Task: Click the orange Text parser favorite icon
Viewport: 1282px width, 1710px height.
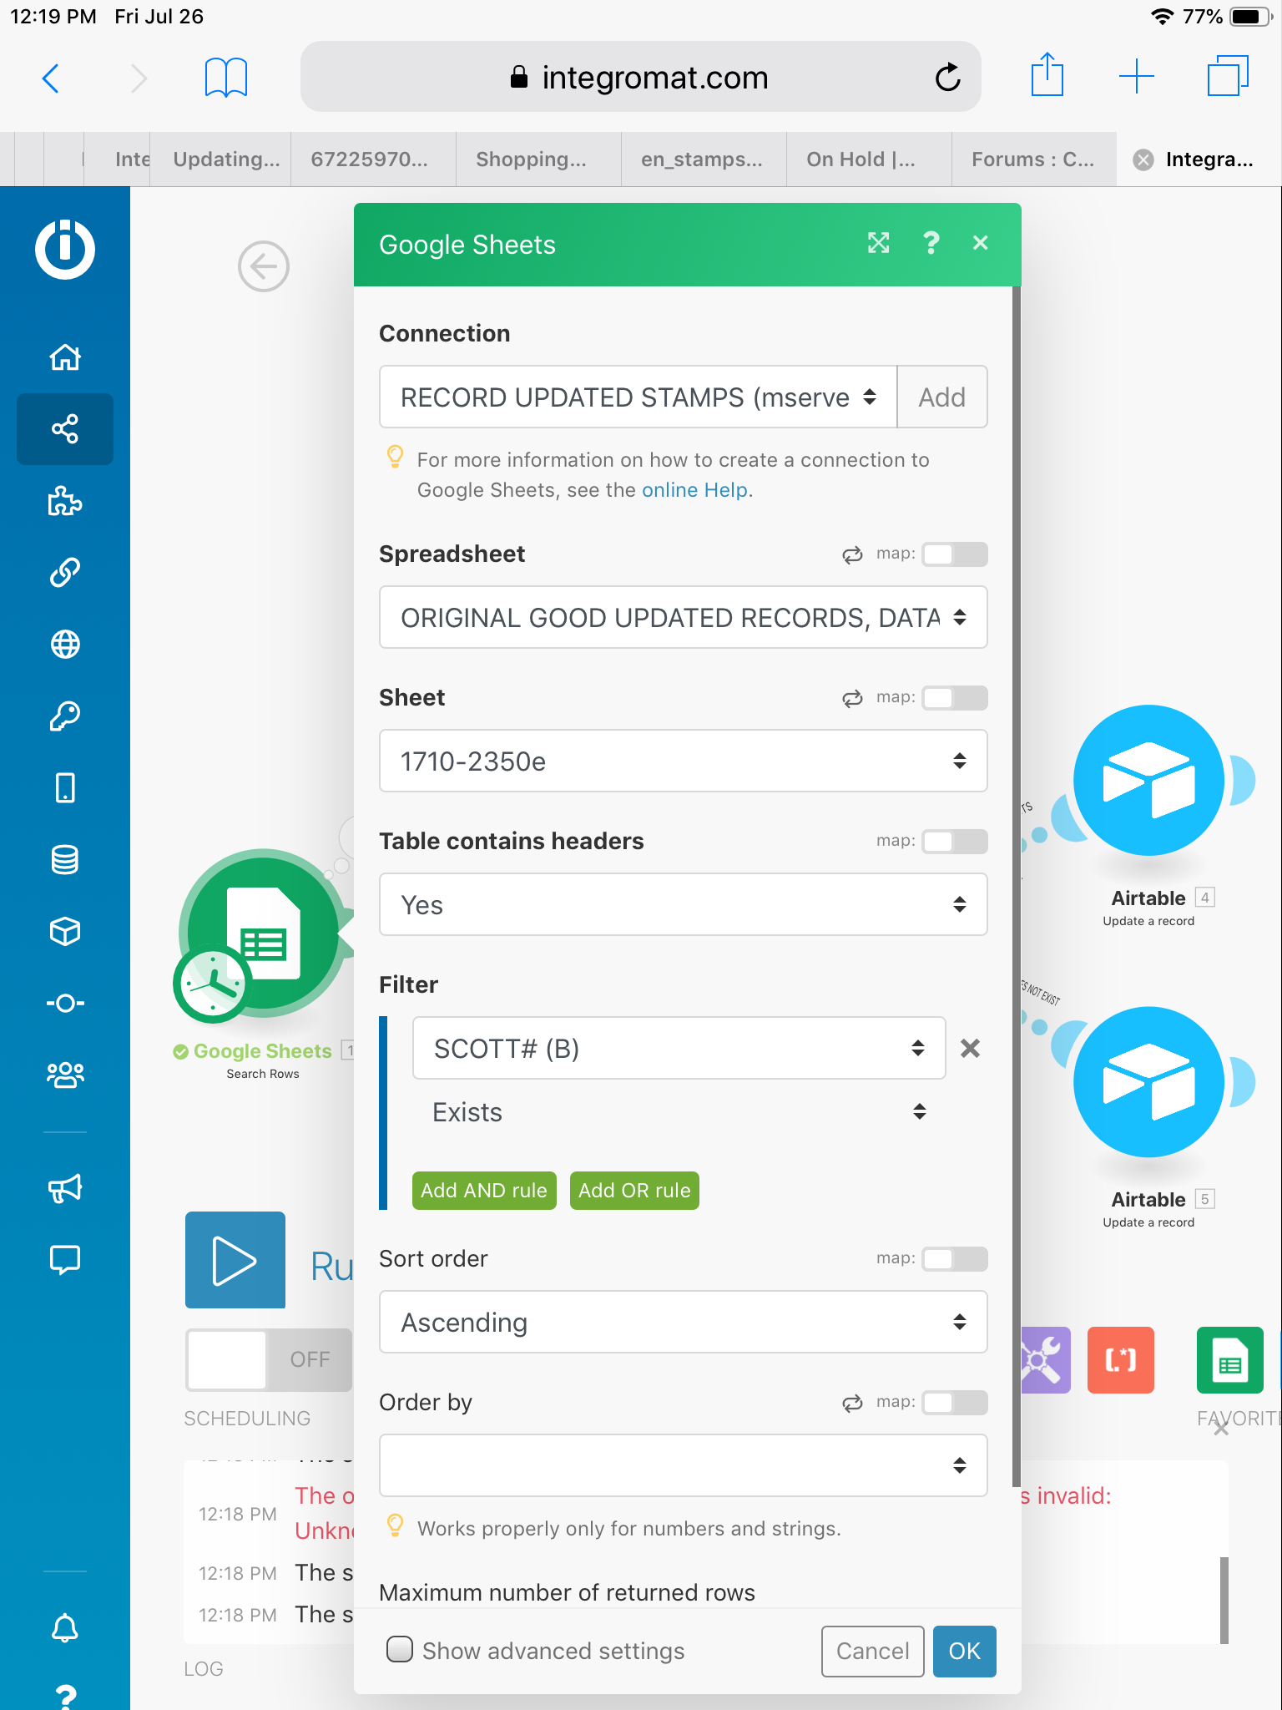Action: tap(1121, 1360)
